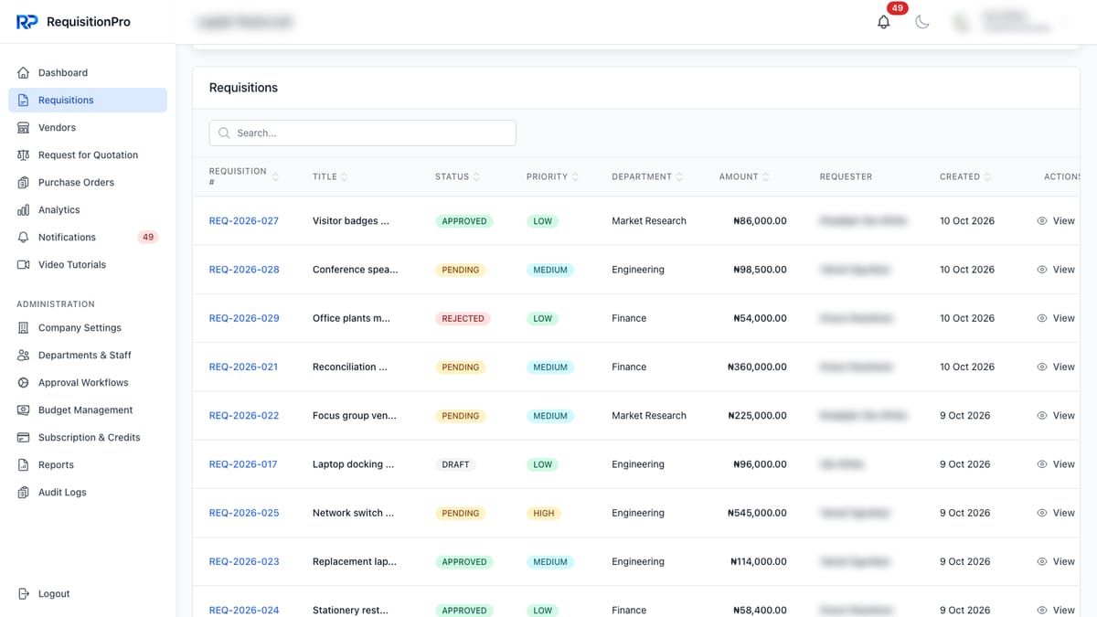Viewport: 1097px width, 617px height.
Task: Click the Vendors storefront icon
Action: pyautogui.click(x=24, y=128)
